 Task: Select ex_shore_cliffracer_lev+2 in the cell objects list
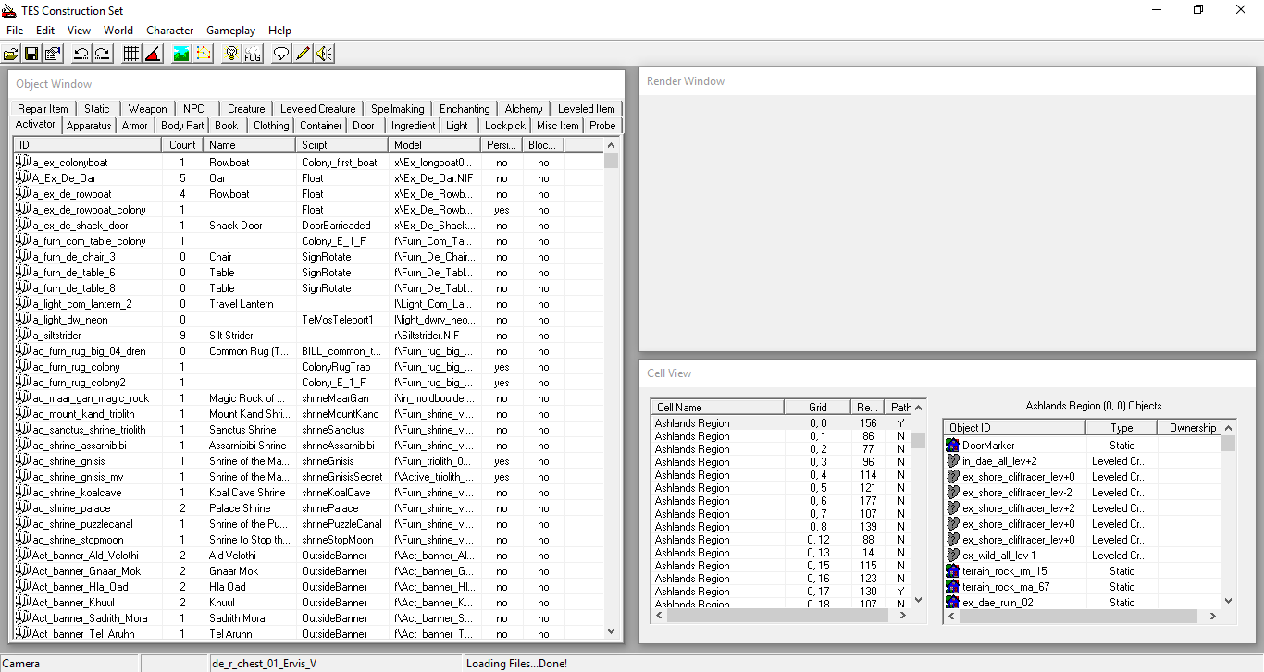[1083, 508]
